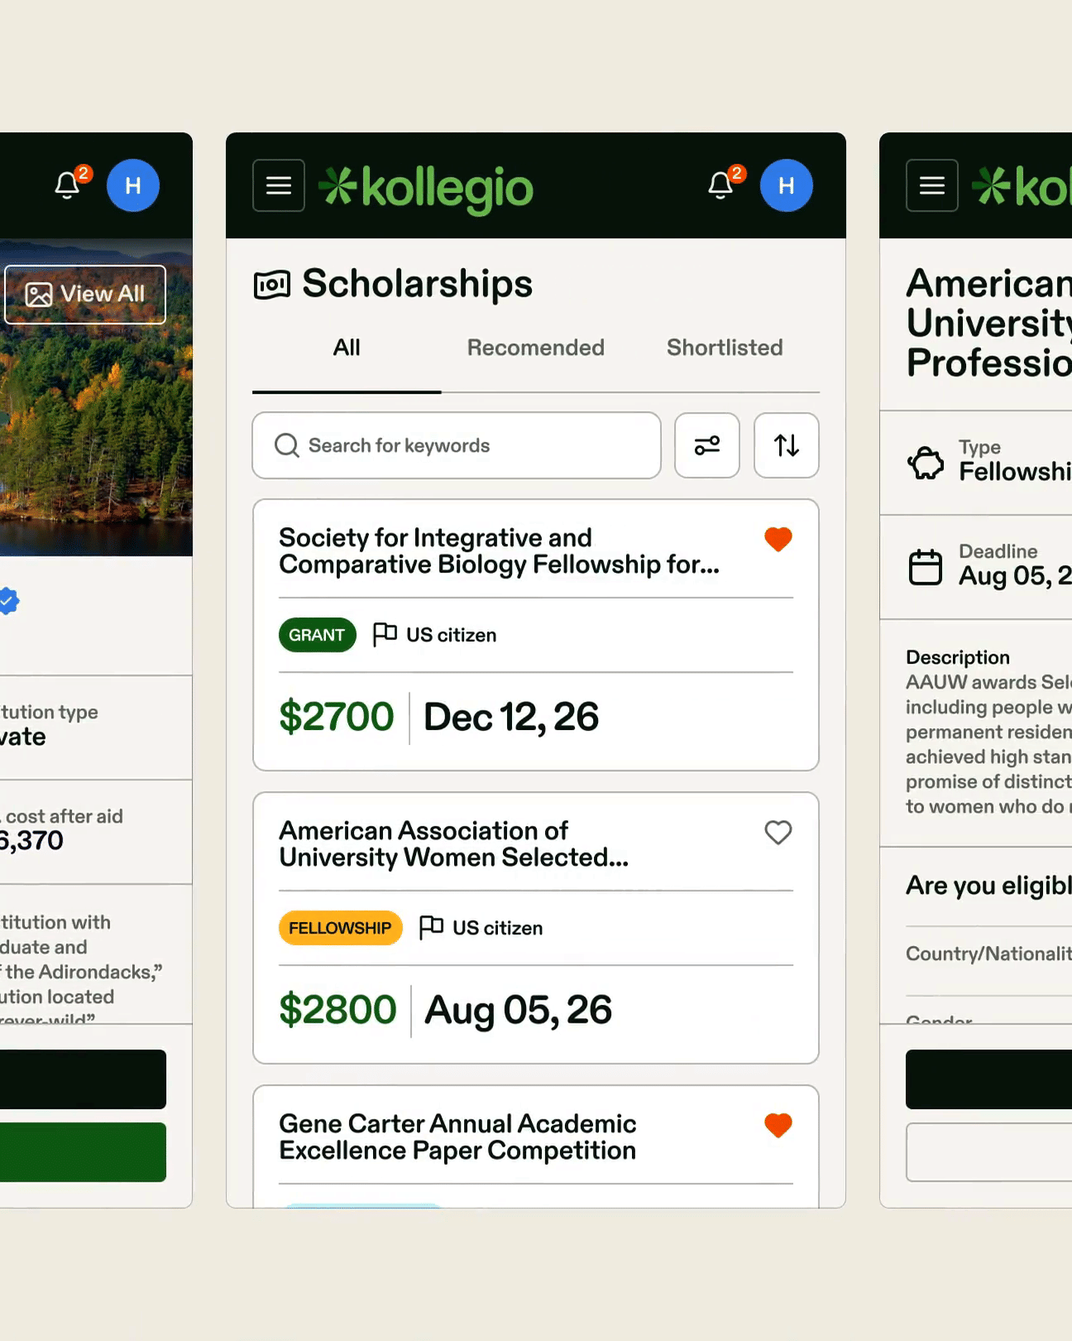Click the notification bell in center header
The height and width of the screenshot is (1341, 1072).
tap(721, 185)
